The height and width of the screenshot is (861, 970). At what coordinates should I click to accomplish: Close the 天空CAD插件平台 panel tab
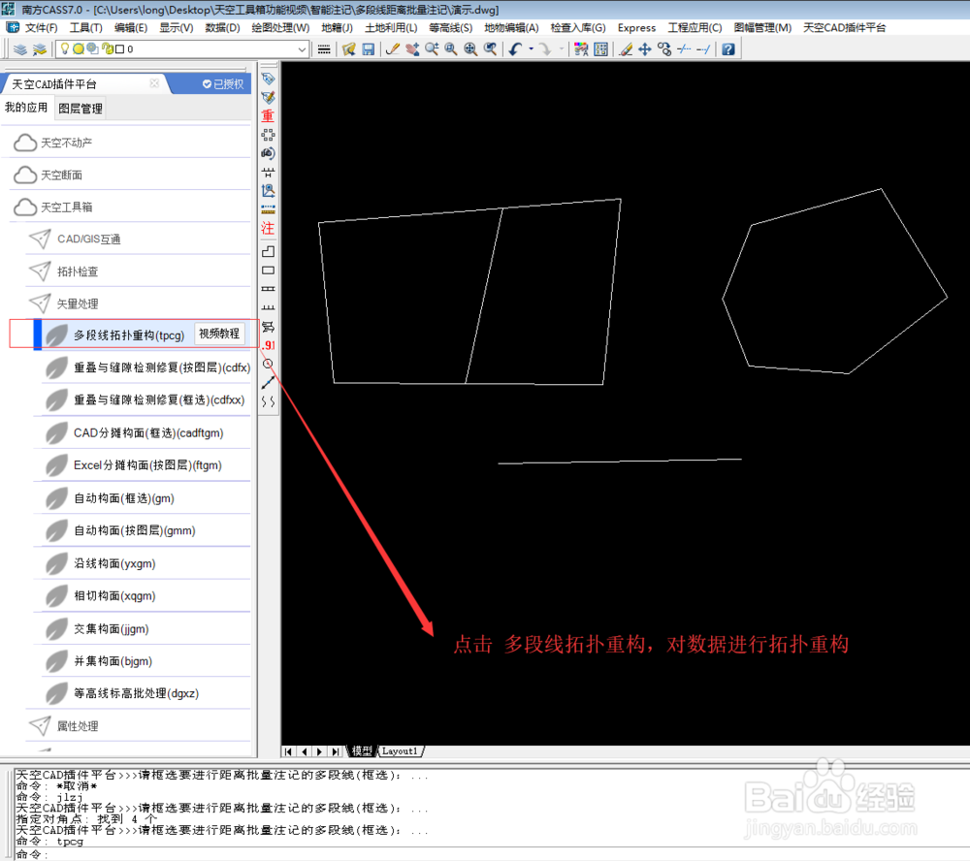154,83
